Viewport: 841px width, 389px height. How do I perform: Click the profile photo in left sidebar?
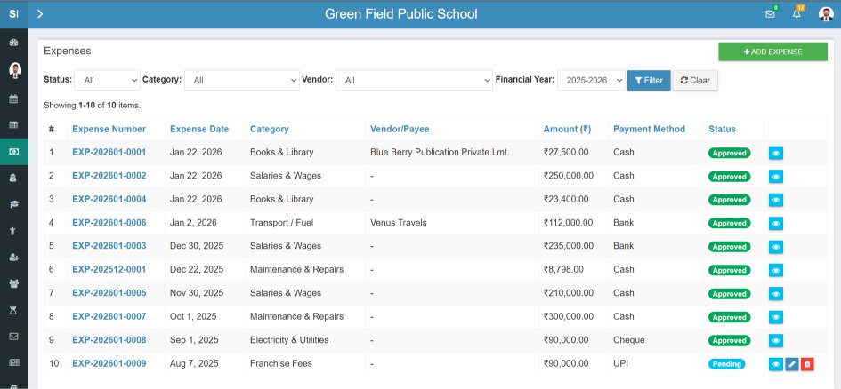[x=15, y=70]
